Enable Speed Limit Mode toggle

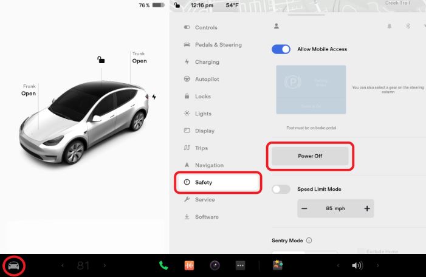click(281, 189)
